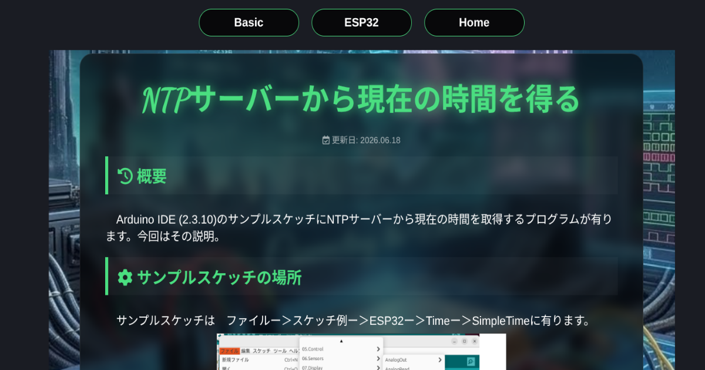Click the Arduino IDE menu screenshot image
Image resolution: width=705 pixels, height=370 pixels.
[361, 352]
